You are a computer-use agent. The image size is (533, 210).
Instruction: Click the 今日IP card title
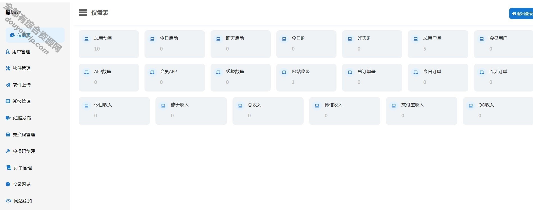[x=298, y=38]
